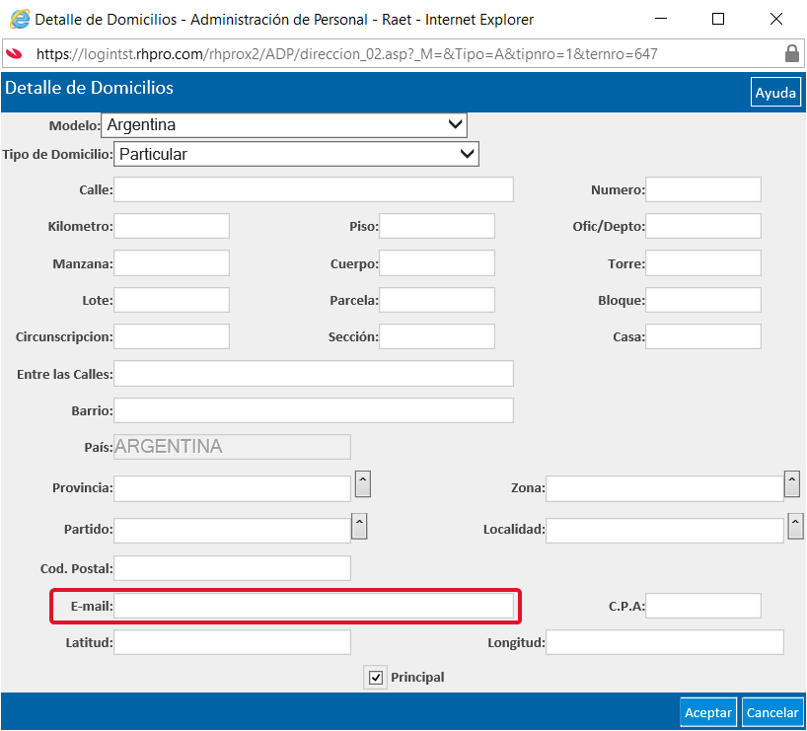This screenshot has width=807, height=731.
Task: Focus the Casa input field
Action: [x=703, y=336]
